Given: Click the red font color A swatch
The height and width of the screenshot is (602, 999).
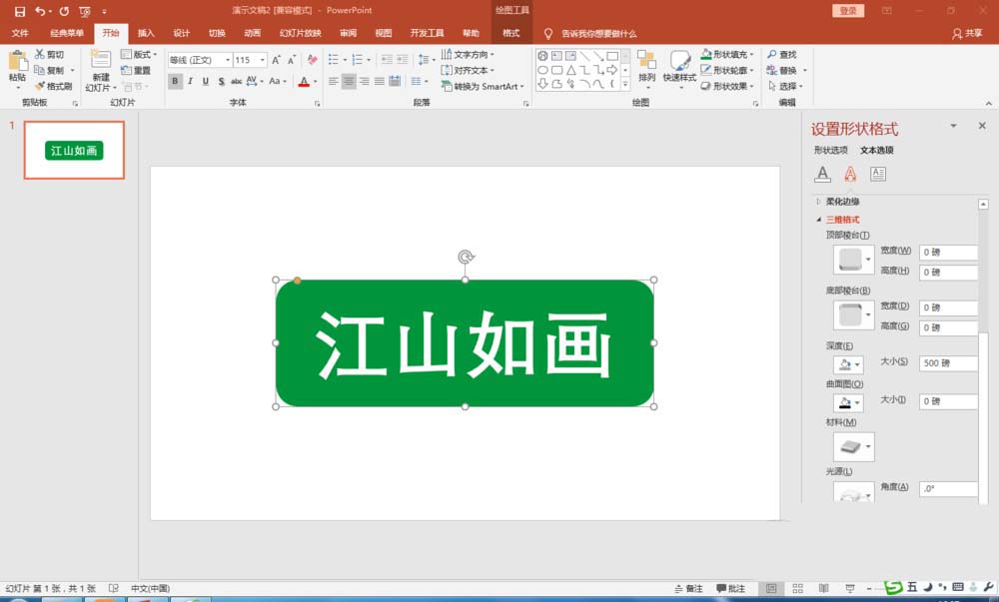Looking at the screenshot, I should (x=304, y=82).
